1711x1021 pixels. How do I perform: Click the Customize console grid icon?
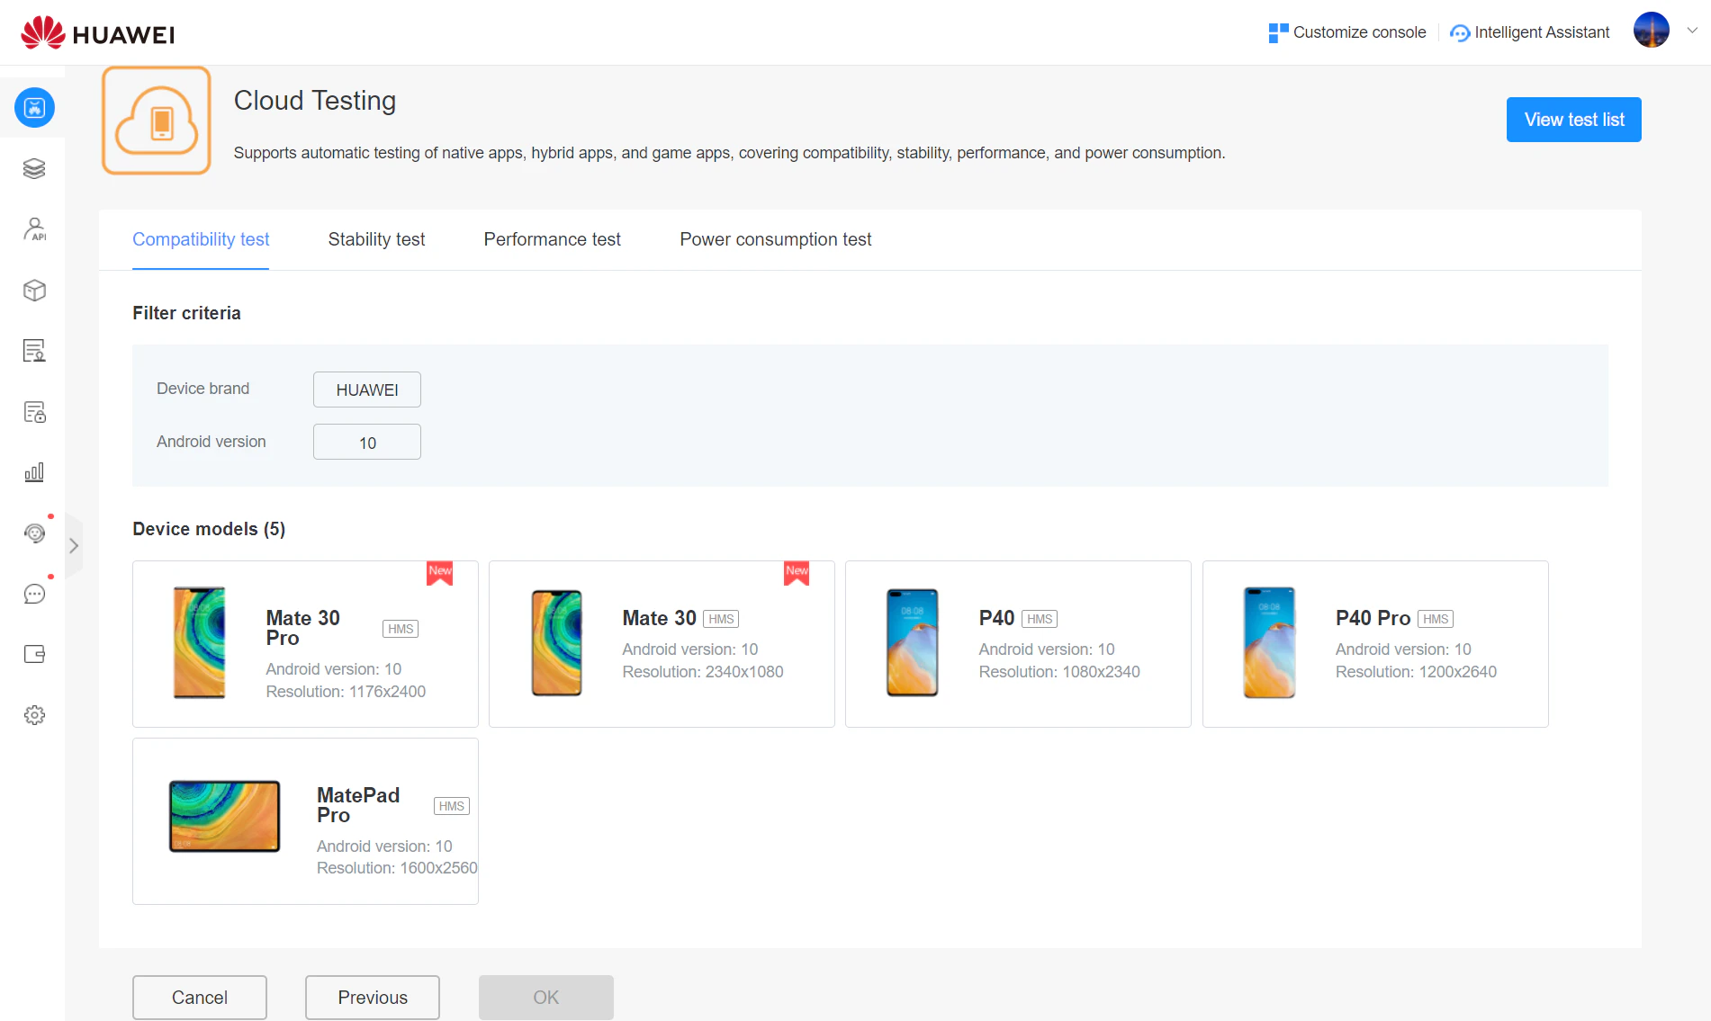tap(1278, 33)
